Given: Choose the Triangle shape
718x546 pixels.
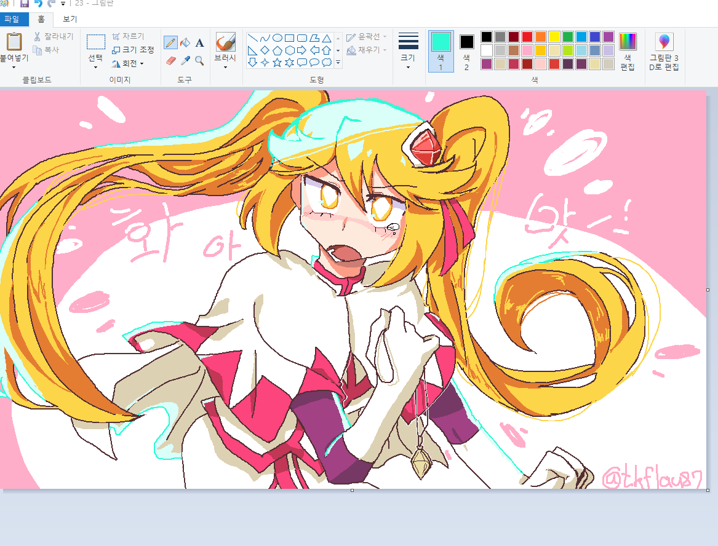Looking at the screenshot, I should coord(327,38).
